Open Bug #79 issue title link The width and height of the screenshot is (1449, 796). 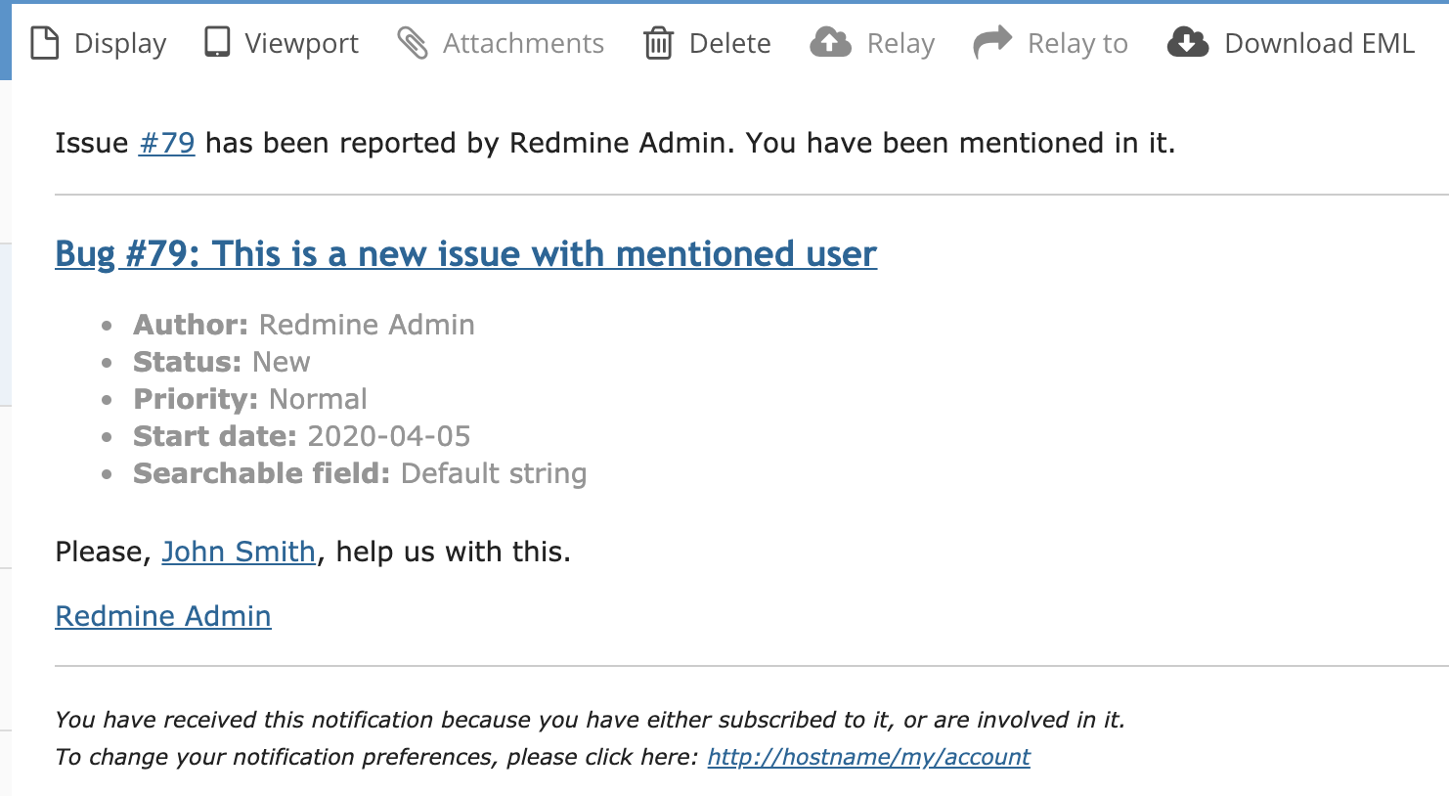[466, 254]
